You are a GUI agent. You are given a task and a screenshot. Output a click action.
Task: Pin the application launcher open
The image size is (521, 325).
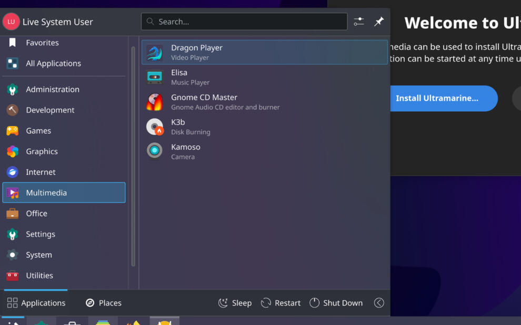click(379, 22)
